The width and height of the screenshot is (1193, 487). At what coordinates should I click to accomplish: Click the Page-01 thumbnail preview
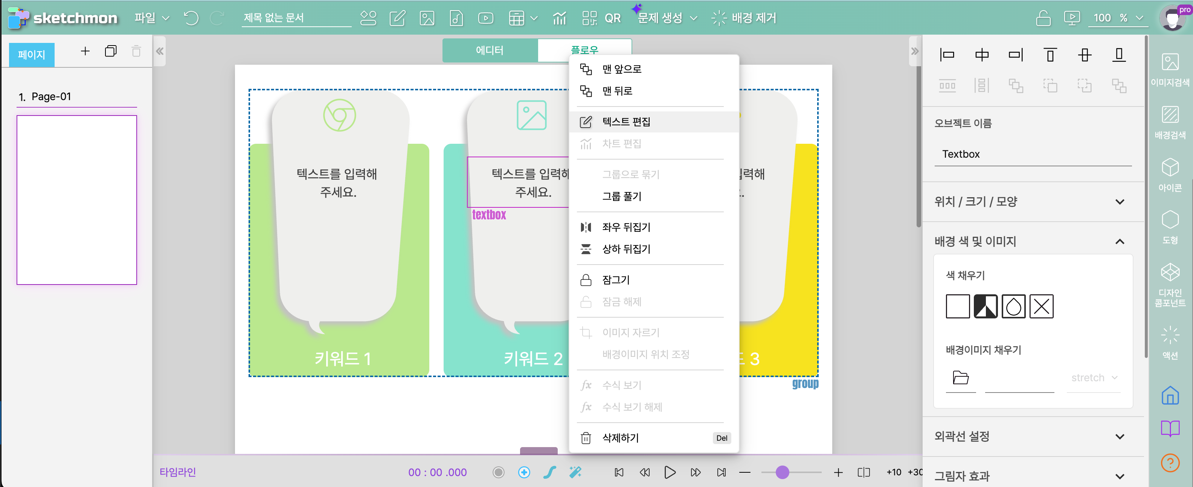[77, 199]
